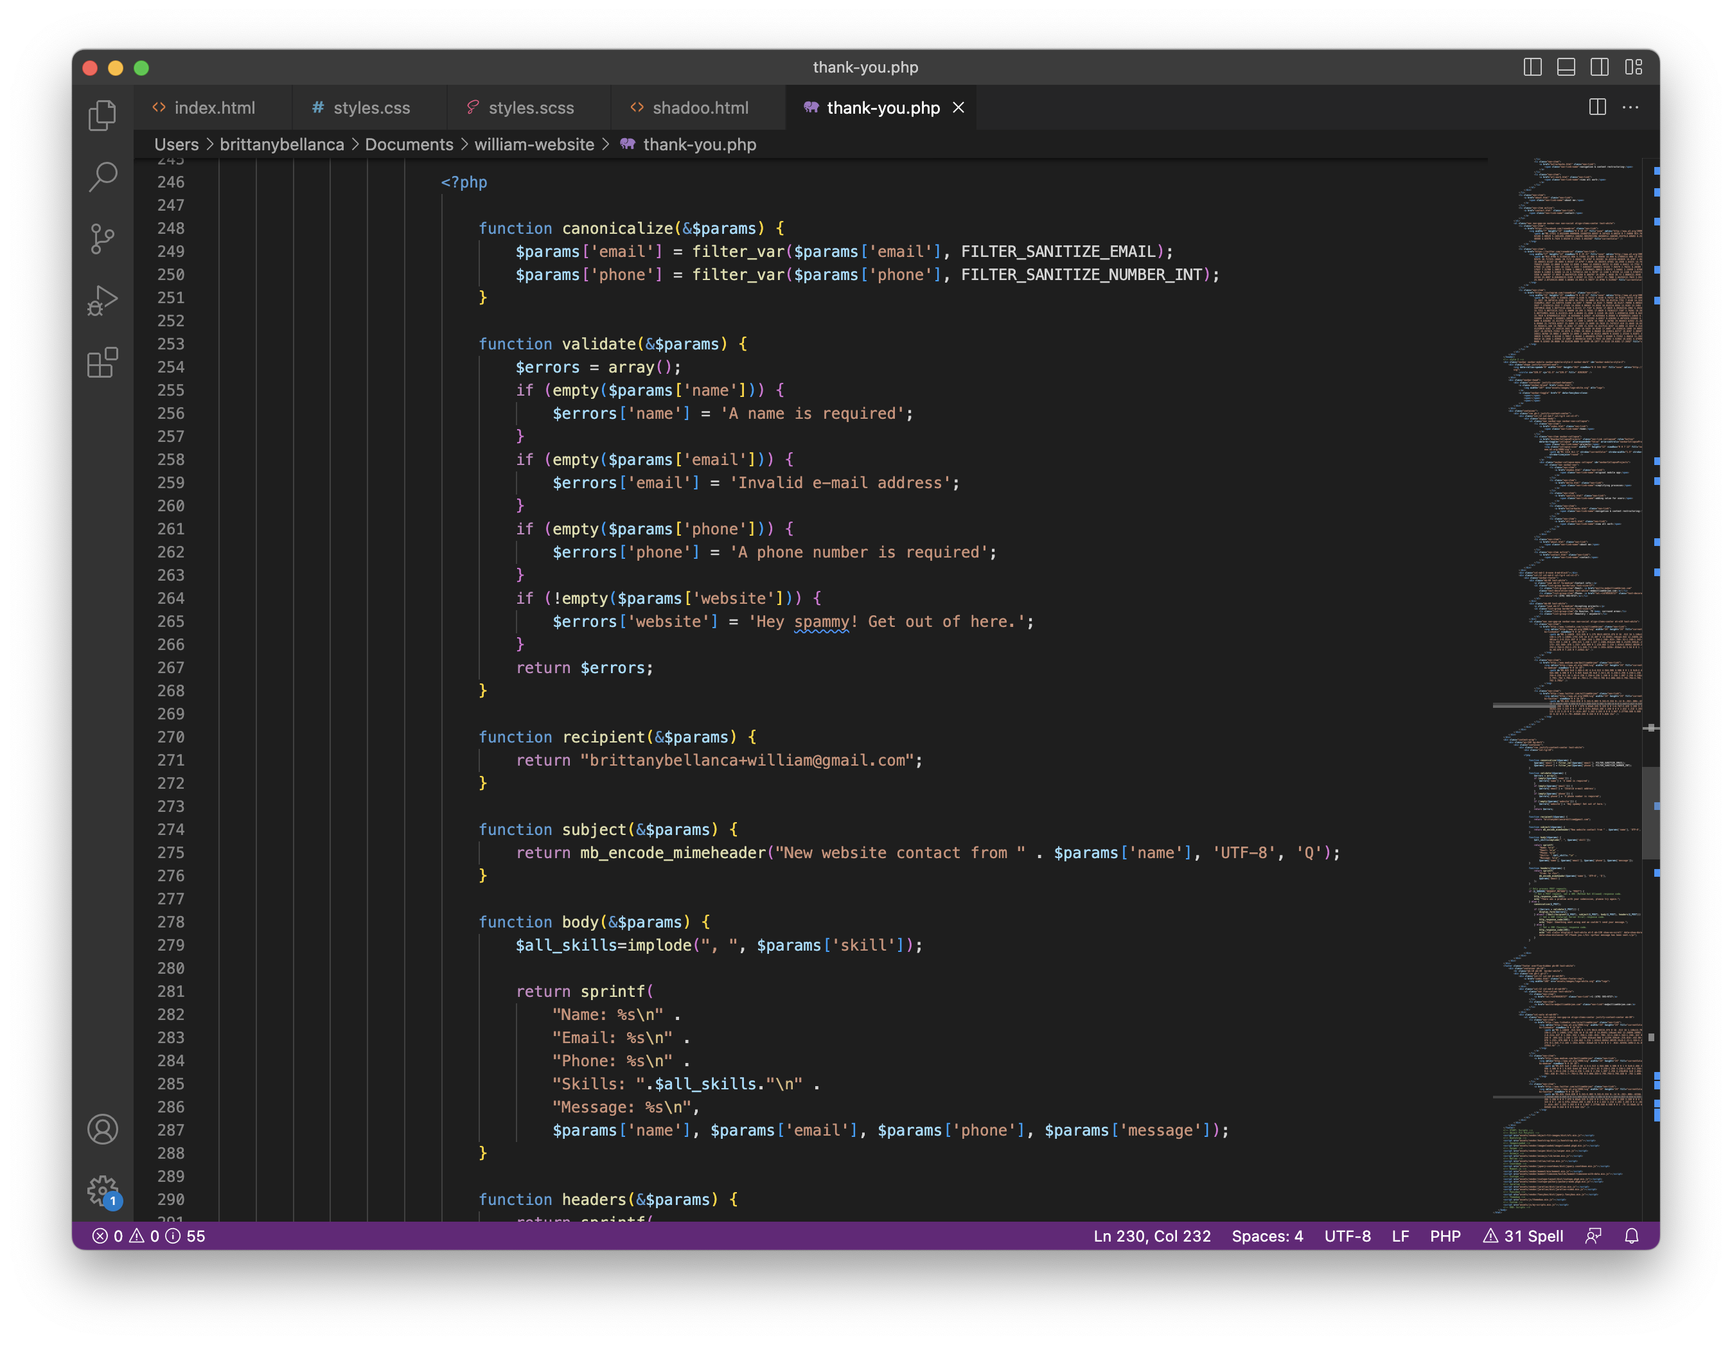Click the misspelled word spammy
Viewport: 1732px width, 1345px height.
(x=821, y=621)
